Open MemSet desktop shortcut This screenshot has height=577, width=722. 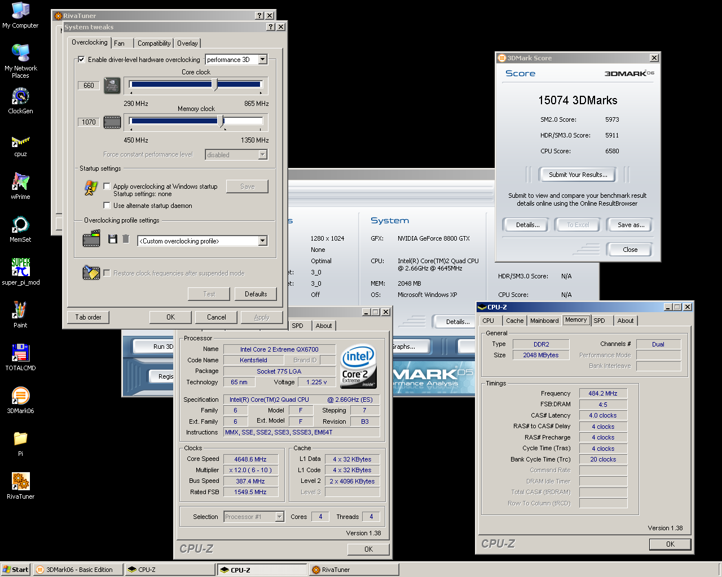point(20,225)
